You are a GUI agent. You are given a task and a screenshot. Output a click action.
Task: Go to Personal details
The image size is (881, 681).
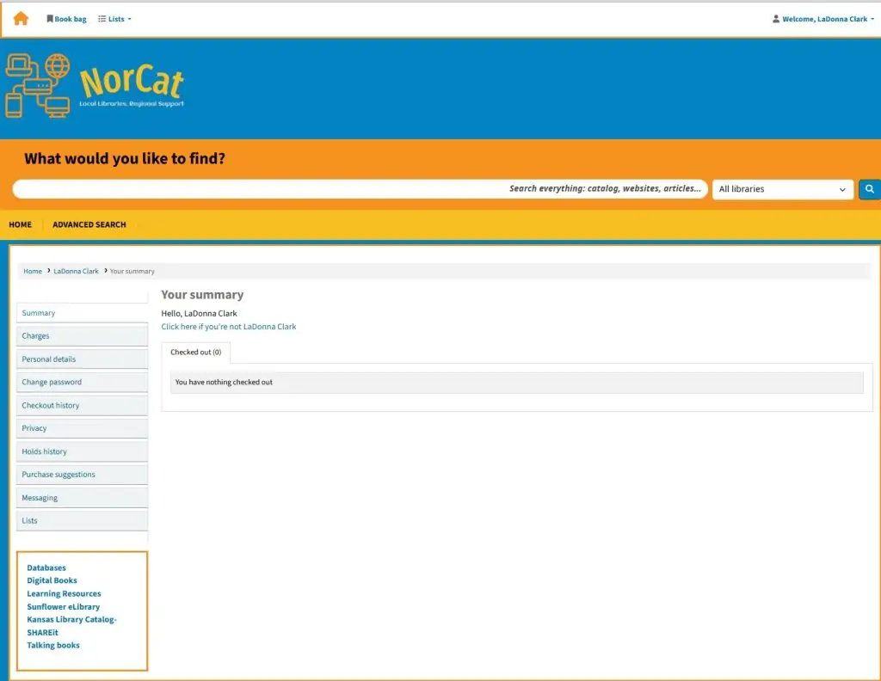pos(49,359)
